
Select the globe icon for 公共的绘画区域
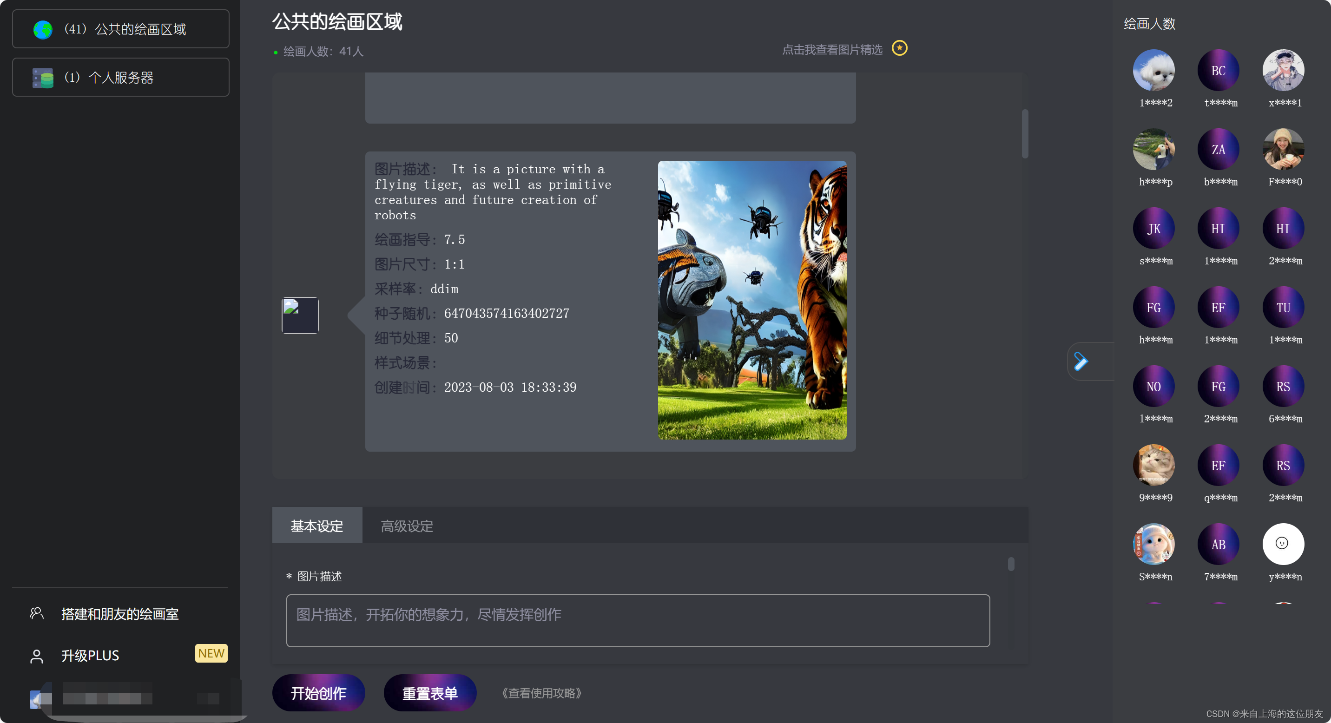43,29
